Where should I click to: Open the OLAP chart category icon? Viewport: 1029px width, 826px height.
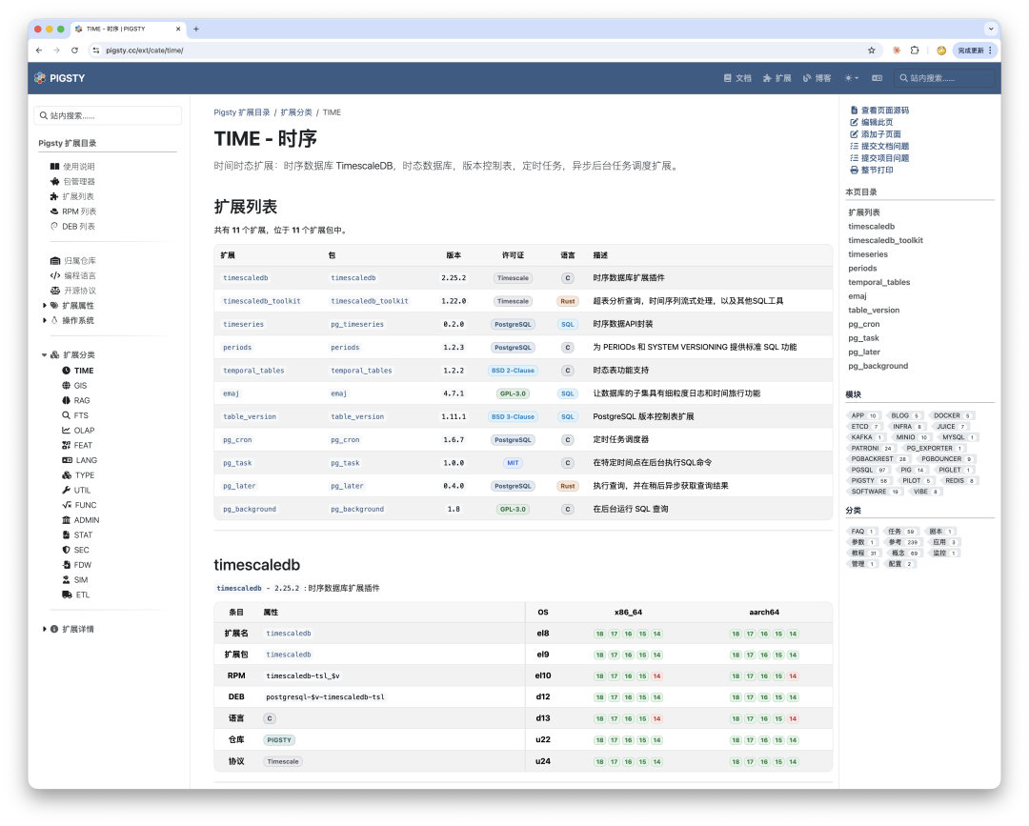pyautogui.click(x=67, y=431)
